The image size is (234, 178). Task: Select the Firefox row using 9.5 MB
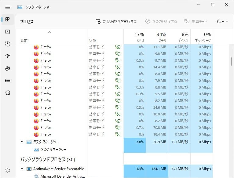coord(114,94)
